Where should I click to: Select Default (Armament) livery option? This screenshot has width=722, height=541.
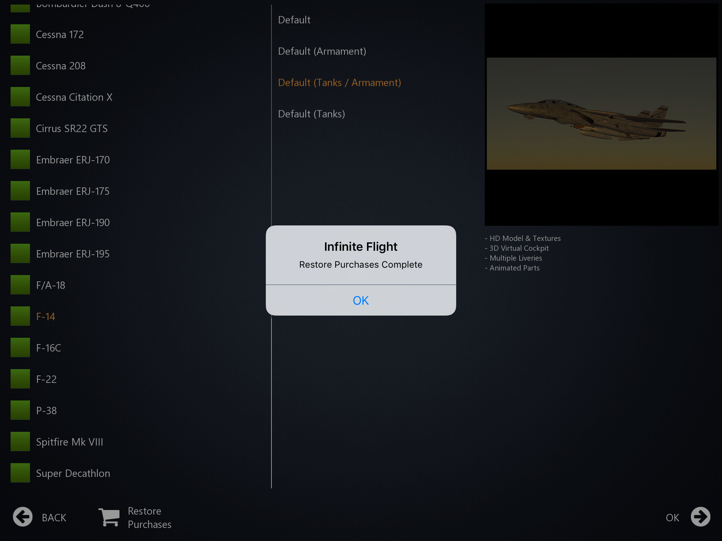click(x=322, y=51)
